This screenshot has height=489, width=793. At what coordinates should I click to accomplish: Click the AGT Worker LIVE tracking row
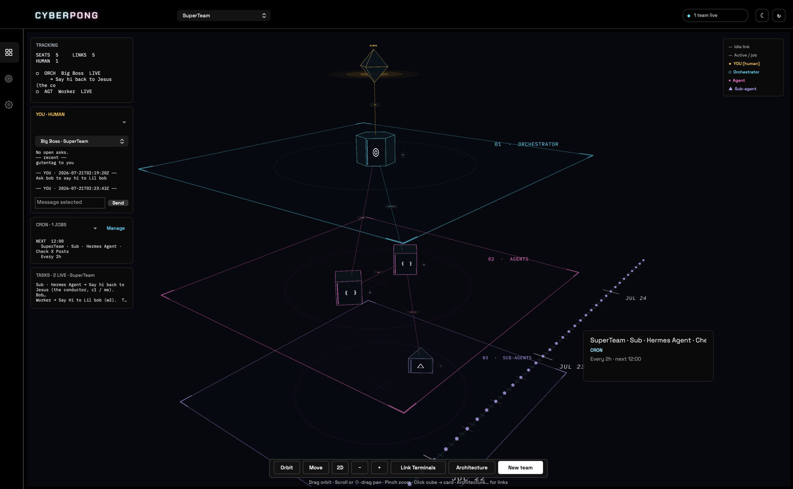pyautogui.click(x=64, y=92)
